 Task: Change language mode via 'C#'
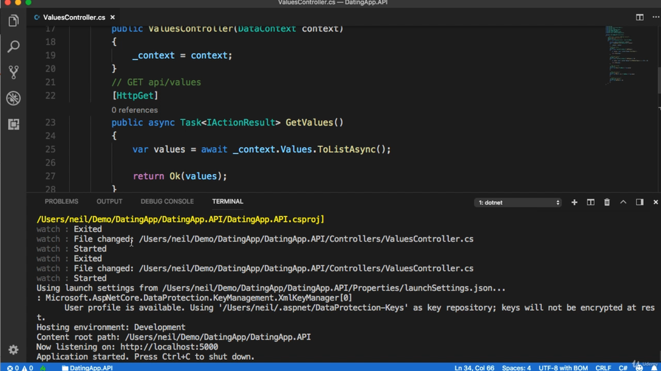(x=623, y=368)
